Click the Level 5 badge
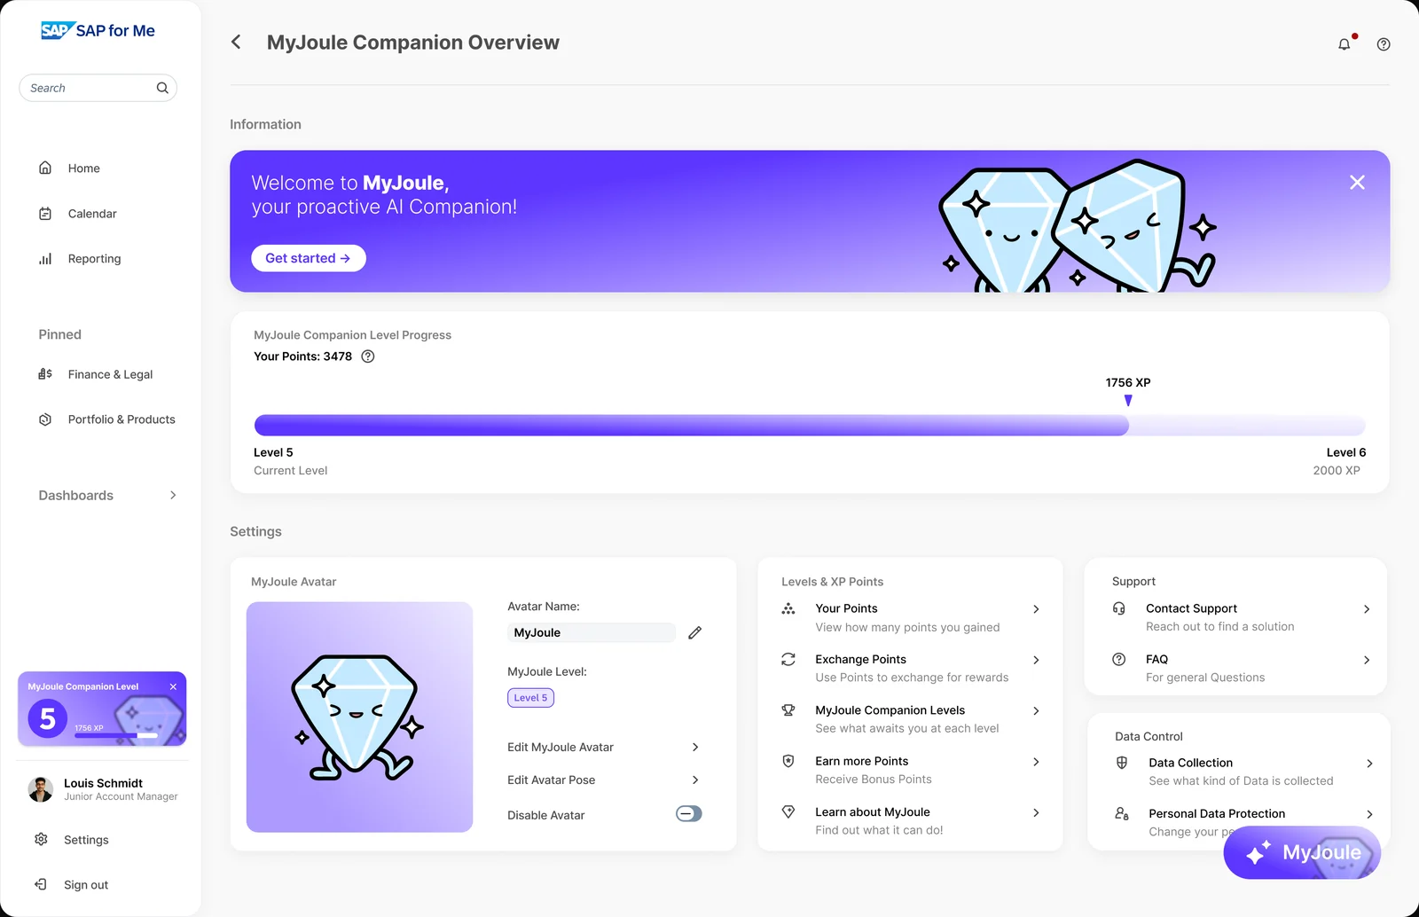This screenshot has height=917, width=1419. [x=530, y=698]
